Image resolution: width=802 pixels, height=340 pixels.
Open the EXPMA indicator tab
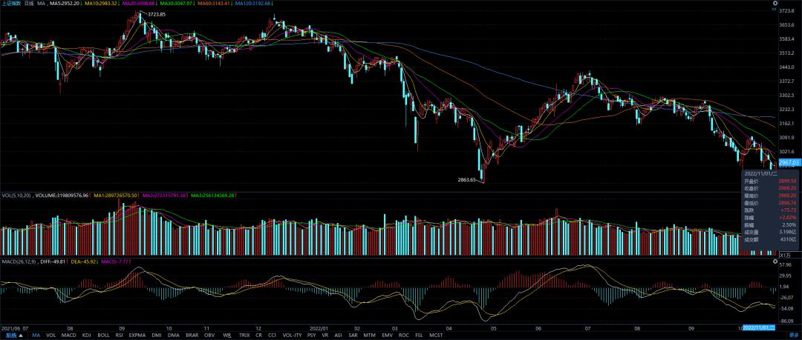[137, 336]
